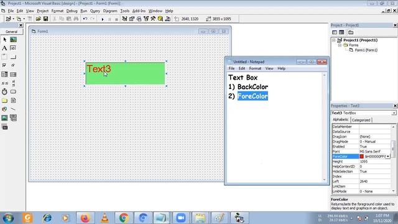Click the Windows Start button
Image resolution: width=398 pixels, height=224 pixels.
[8, 218]
